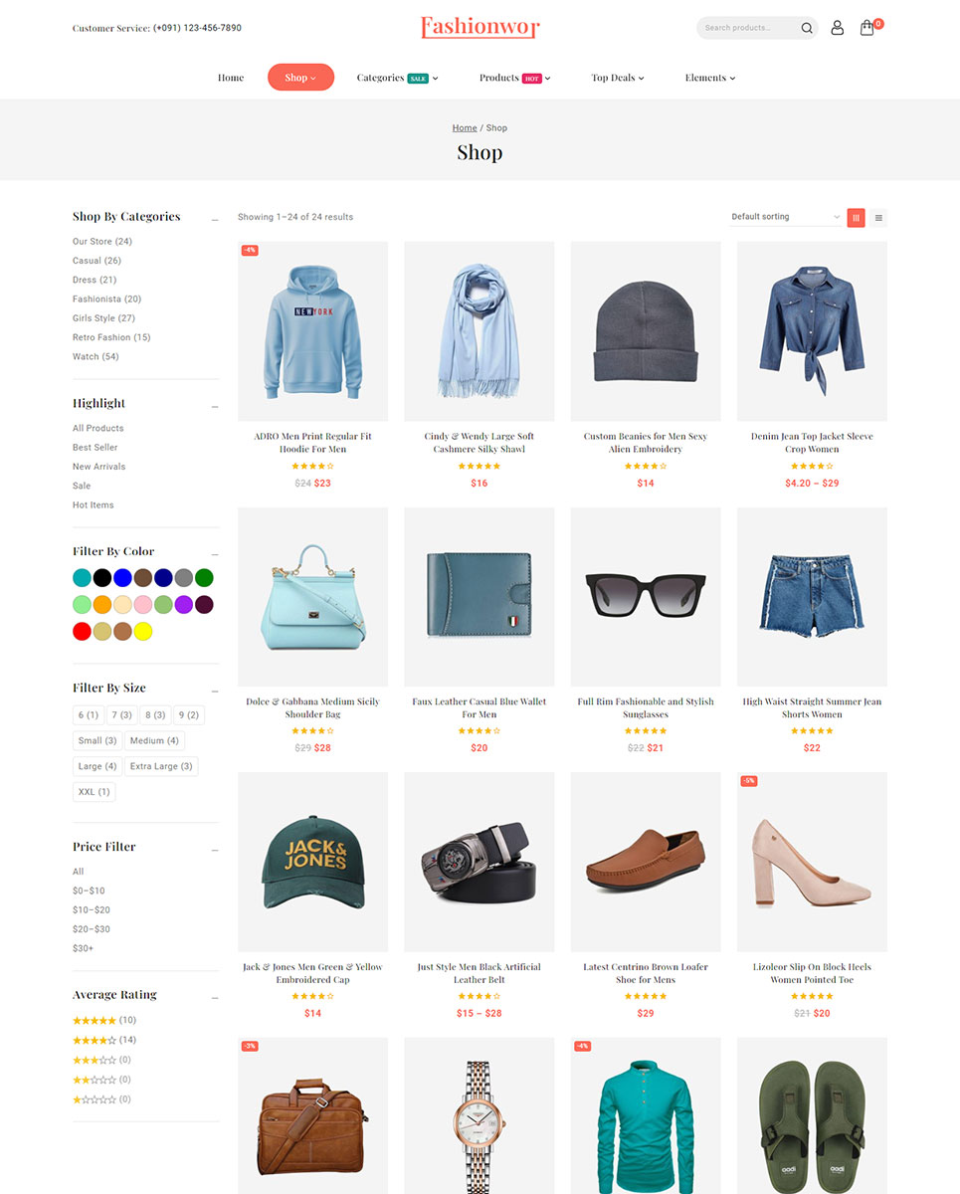Collapse the Shop By Categories section

214,219
